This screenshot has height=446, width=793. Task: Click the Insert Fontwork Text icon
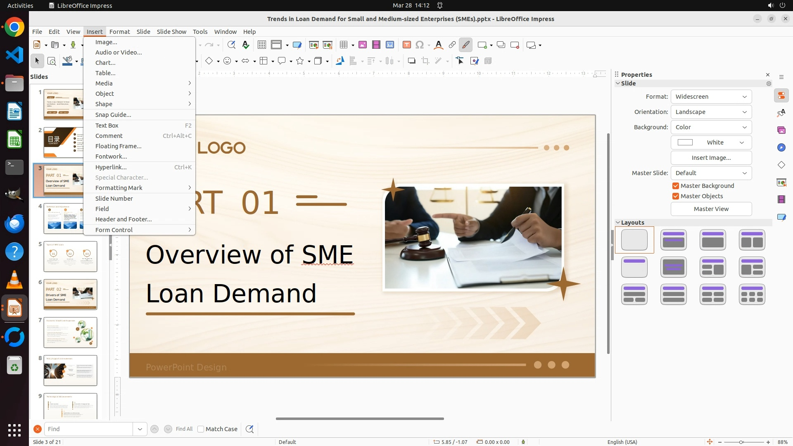click(439, 45)
